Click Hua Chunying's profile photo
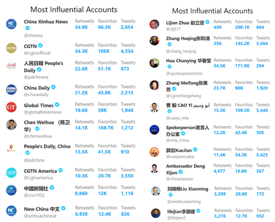 pyautogui.click(x=155, y=63)
